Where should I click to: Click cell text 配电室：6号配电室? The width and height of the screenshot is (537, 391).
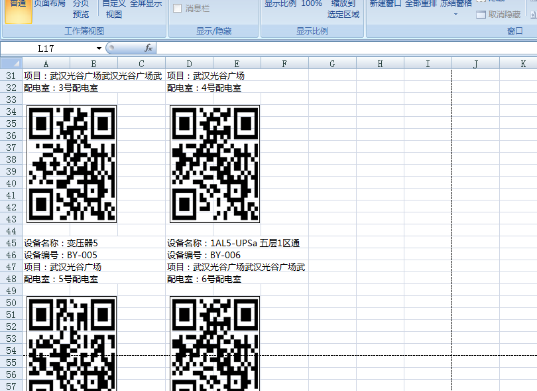(204, 279)
